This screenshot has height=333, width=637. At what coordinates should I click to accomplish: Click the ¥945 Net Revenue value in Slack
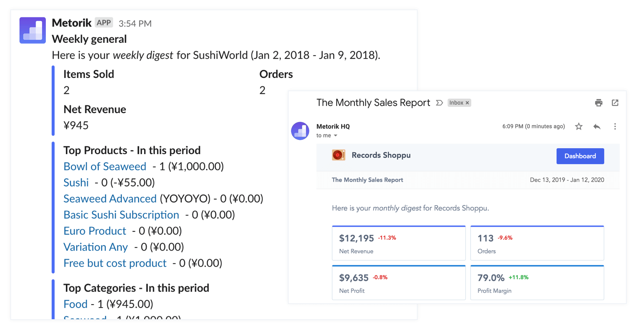click(x=76, y=126)
